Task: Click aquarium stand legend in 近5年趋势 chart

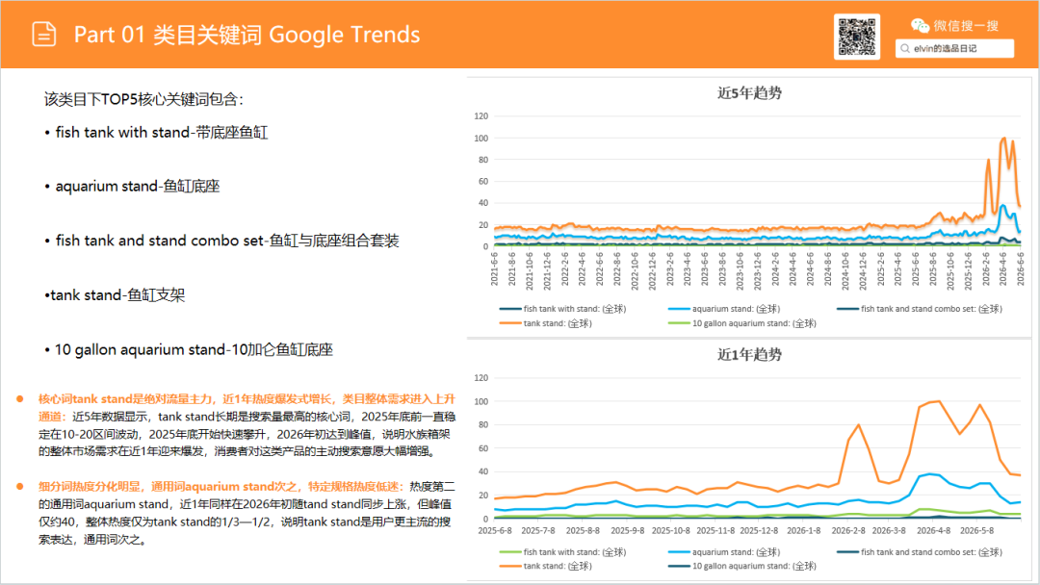Action: point(724,309)
